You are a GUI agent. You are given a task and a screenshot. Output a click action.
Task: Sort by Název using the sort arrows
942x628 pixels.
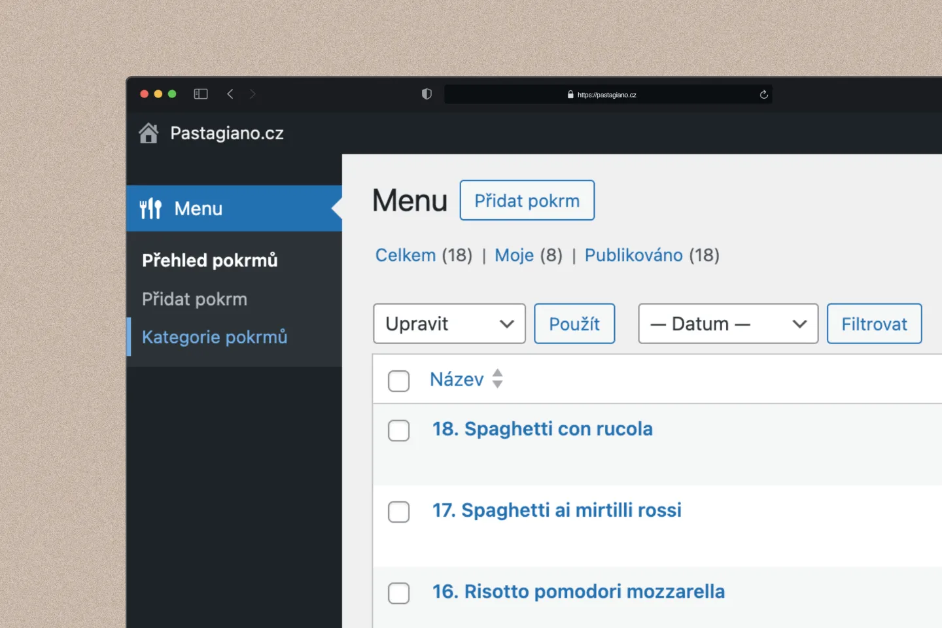pos(498,379)
